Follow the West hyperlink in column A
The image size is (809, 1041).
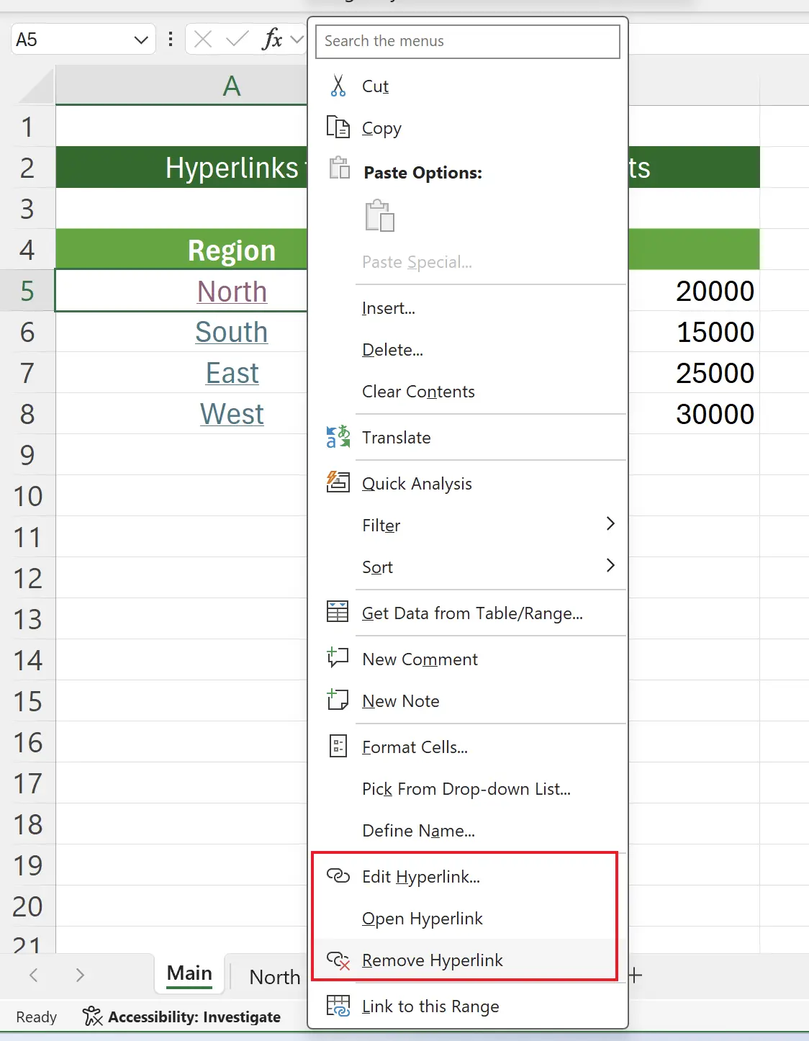coord(232,415)
